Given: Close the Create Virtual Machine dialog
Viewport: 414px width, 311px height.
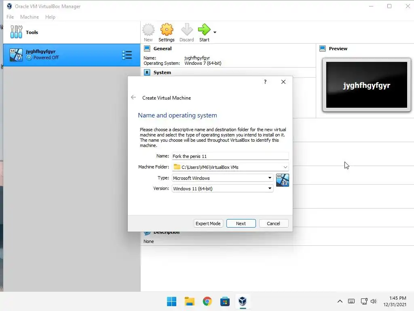Looking at the screenshot, I should pyautogui.click(x=283, y=82).
